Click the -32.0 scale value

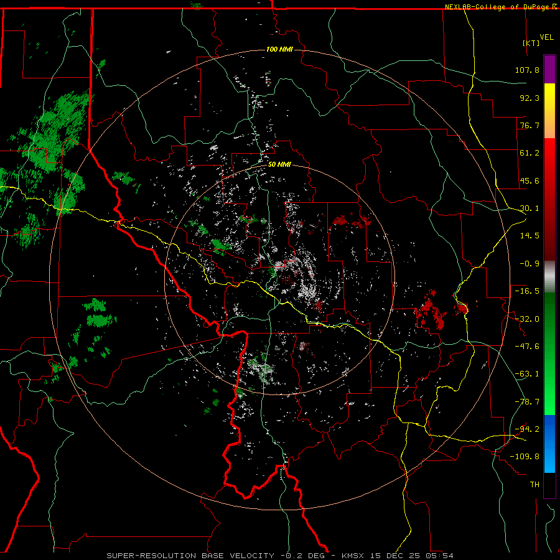coord(527,319)
